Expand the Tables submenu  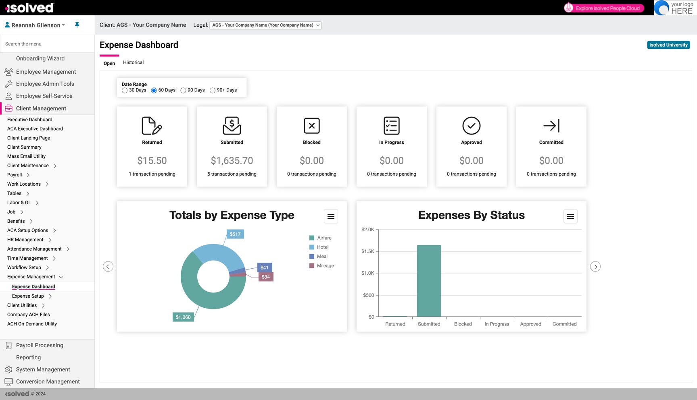(28, 193)
